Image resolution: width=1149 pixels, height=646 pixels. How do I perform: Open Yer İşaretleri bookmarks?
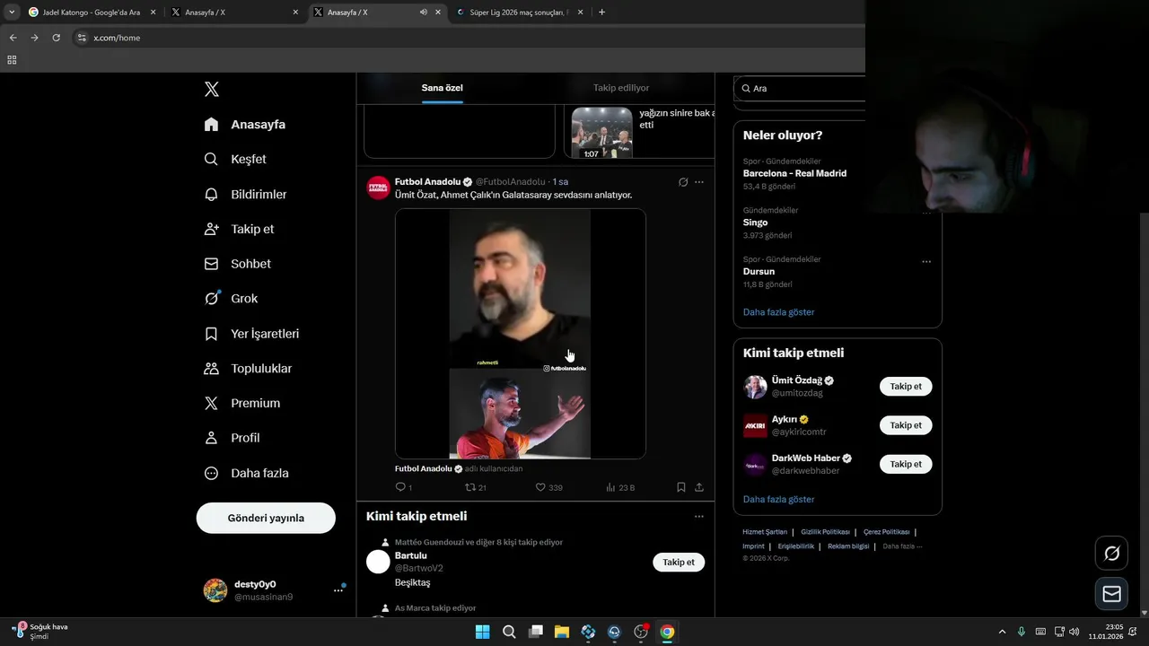coord(252,334)
